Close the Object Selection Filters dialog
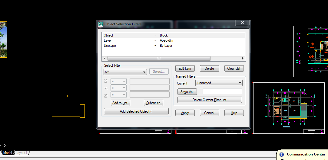 coord(242,23)
